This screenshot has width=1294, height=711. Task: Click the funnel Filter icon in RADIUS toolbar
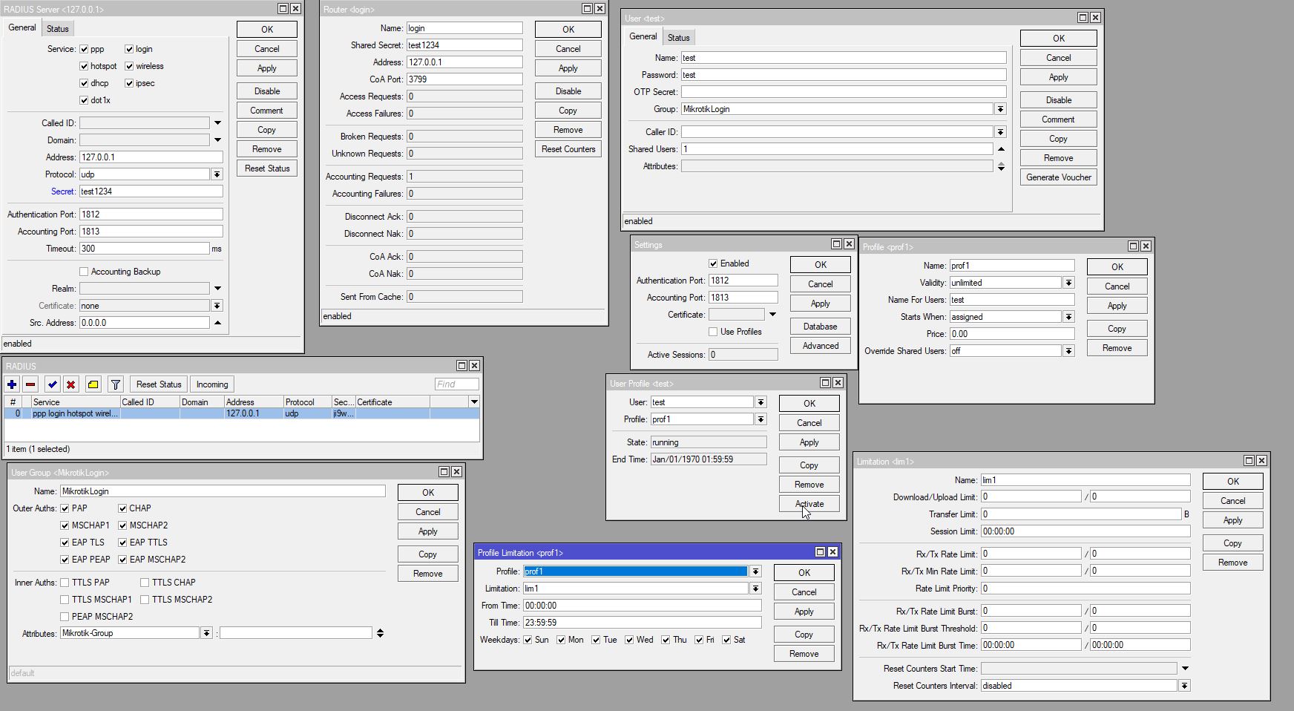[115, 384]
